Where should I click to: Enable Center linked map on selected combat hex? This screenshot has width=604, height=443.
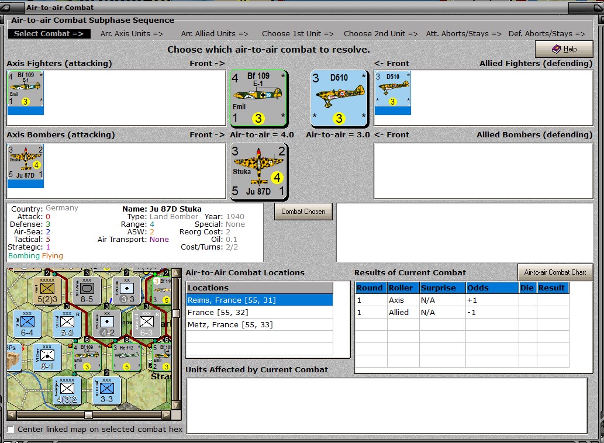click(11, 429)
